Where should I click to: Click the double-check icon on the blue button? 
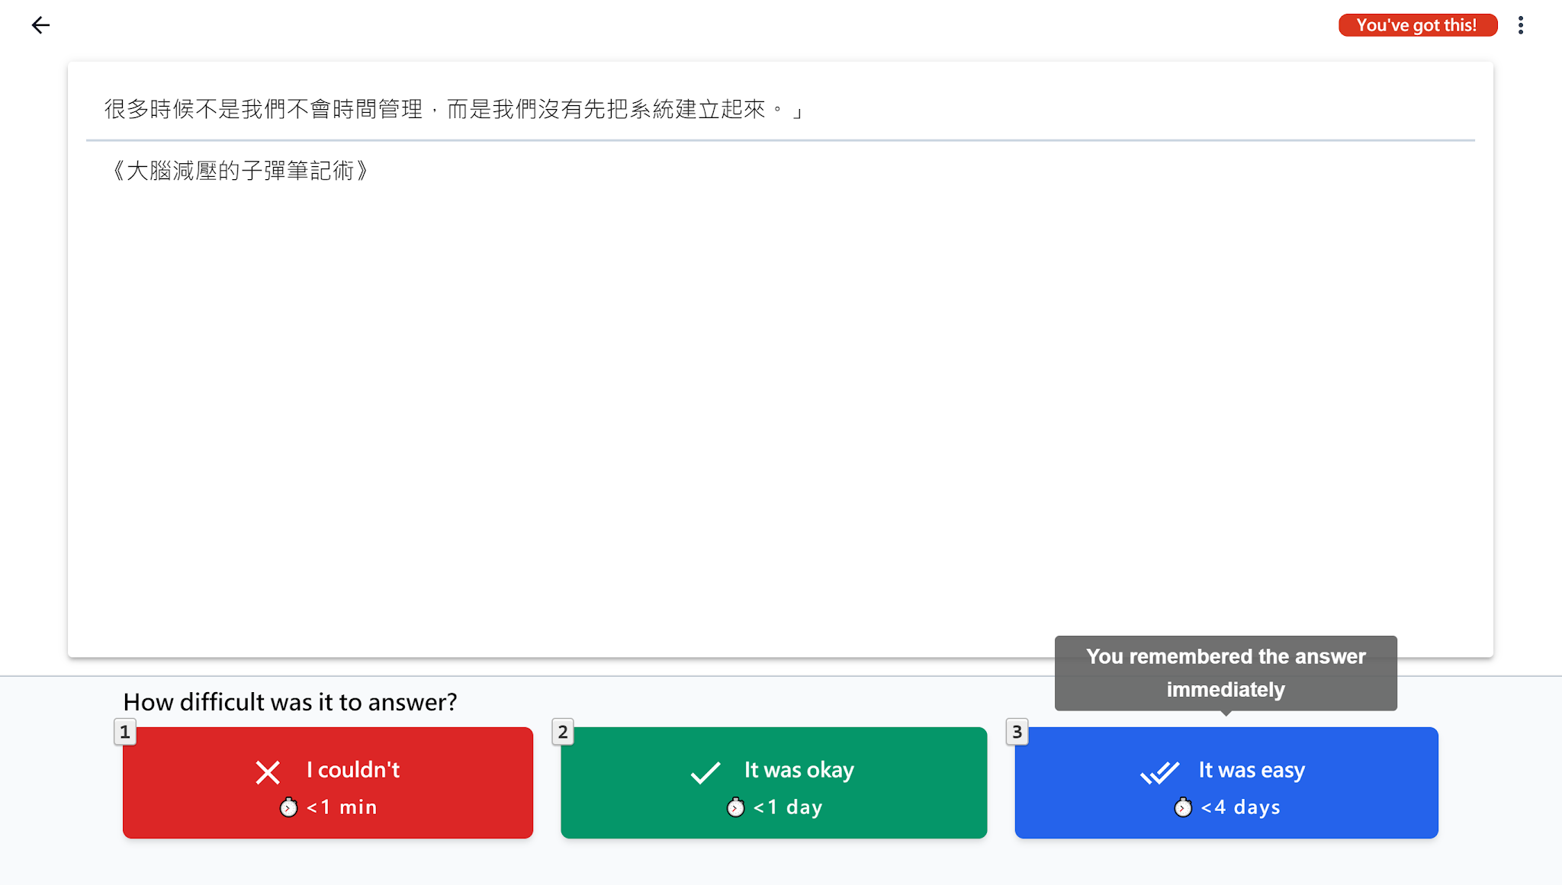[1159, 772]
